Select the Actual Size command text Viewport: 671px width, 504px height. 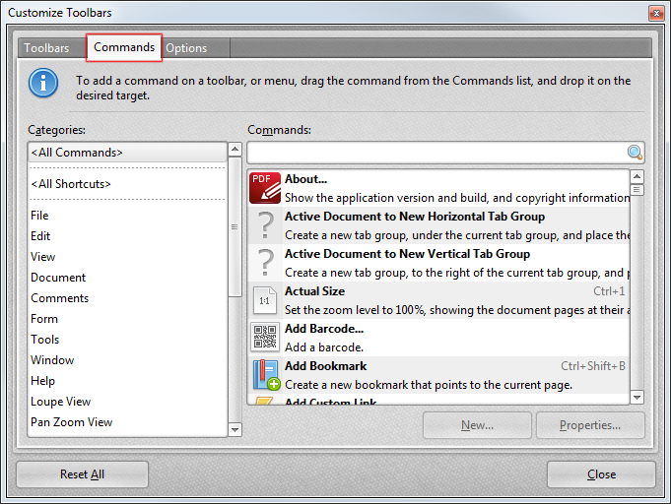[314, 291]
